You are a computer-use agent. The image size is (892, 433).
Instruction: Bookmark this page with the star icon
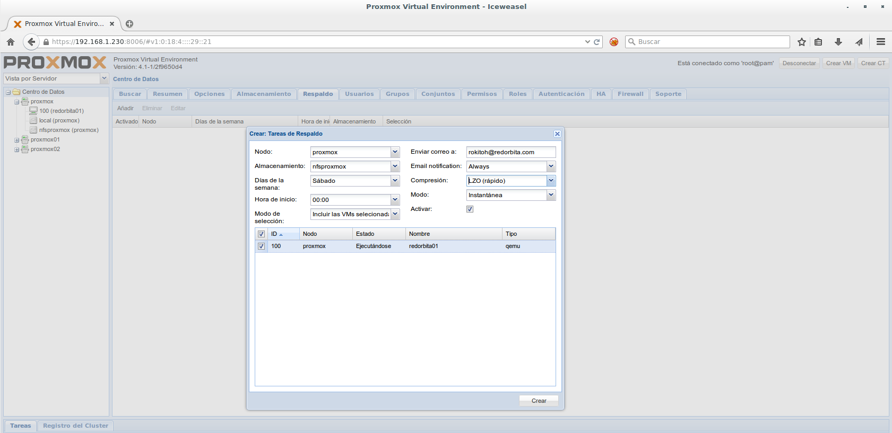pos(801,42)
